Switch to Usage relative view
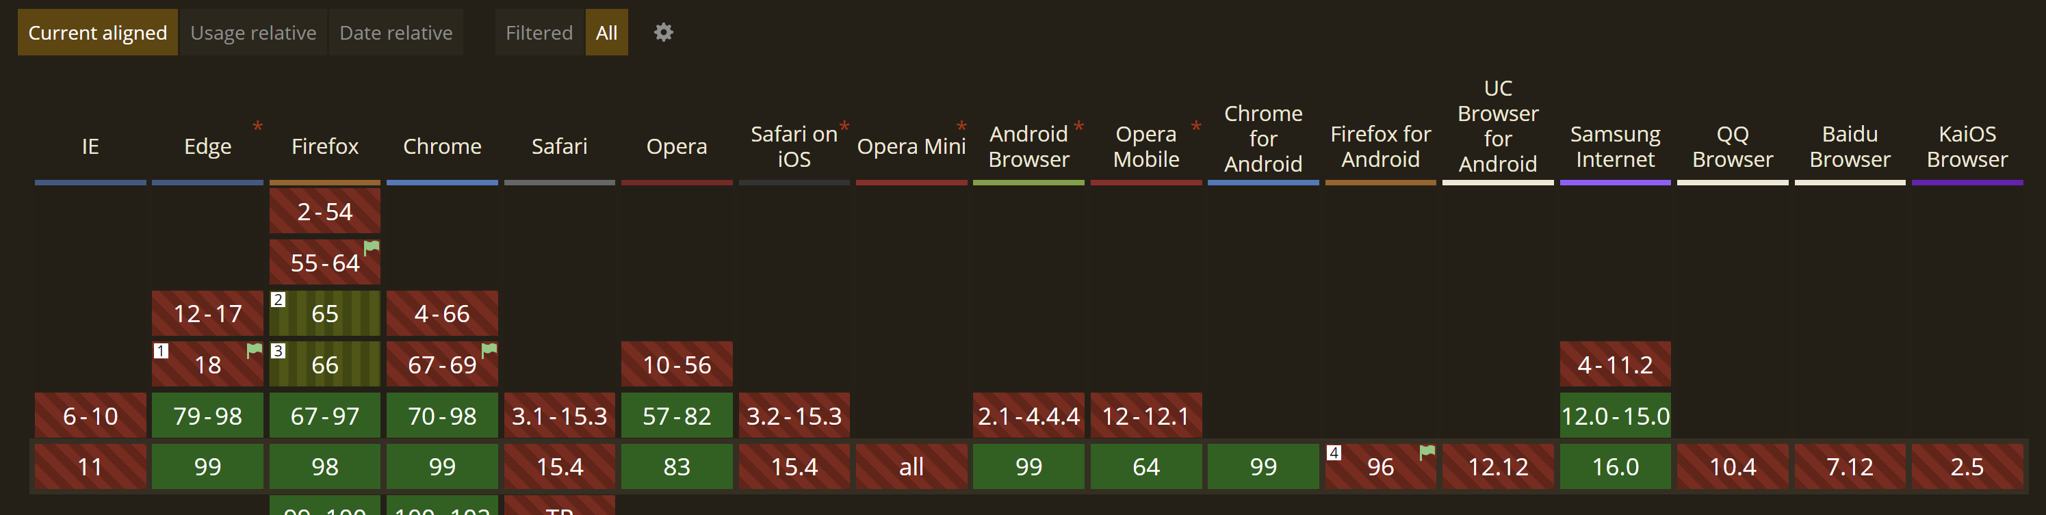This screenshot has width=2046, height=515. pos(253,33)
